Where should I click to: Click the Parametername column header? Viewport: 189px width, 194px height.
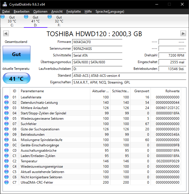(54, 91)
